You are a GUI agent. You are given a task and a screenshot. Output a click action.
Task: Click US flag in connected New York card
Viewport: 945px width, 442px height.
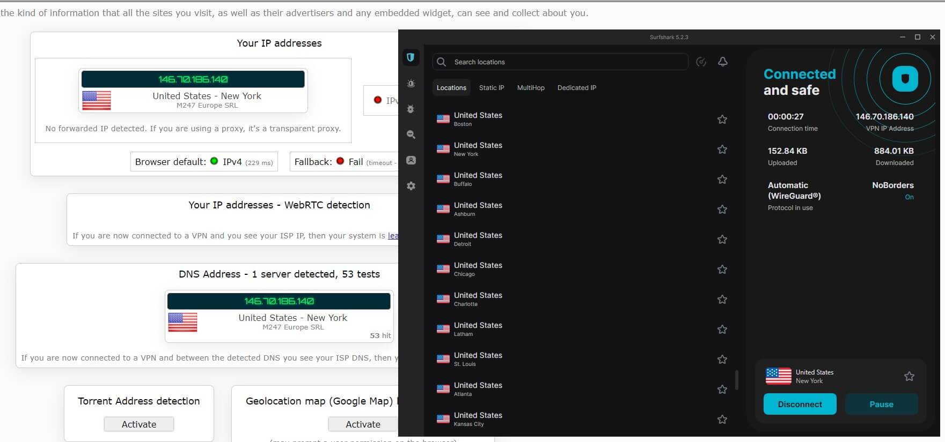coord(779,376)
